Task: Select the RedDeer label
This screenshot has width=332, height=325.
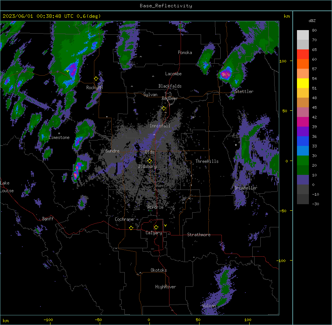Action: pyautogui.click(x=169, y=98)
